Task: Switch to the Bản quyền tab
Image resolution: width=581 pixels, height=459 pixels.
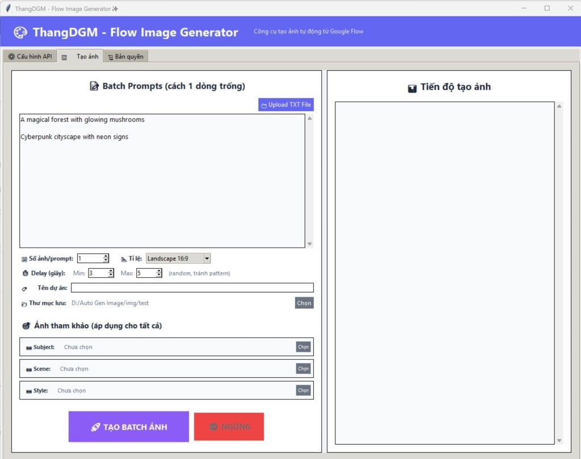Action: click(125, 57)
